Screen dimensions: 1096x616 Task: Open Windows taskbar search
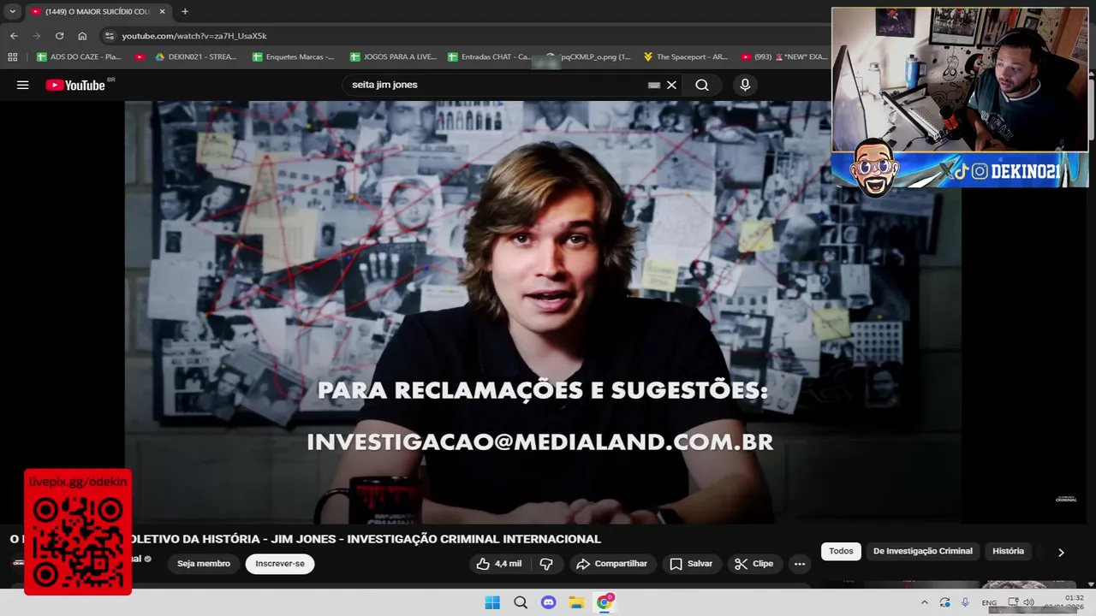tap(521, 602)
